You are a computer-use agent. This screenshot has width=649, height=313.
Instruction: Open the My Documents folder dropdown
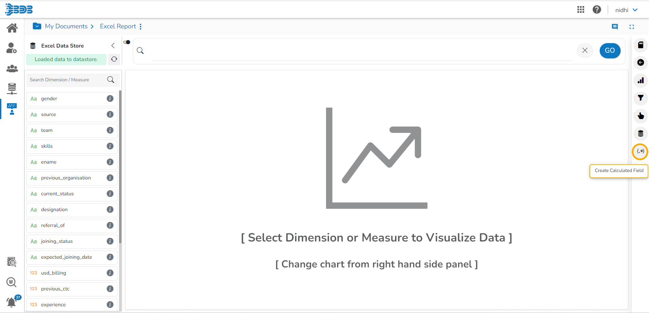37,26
